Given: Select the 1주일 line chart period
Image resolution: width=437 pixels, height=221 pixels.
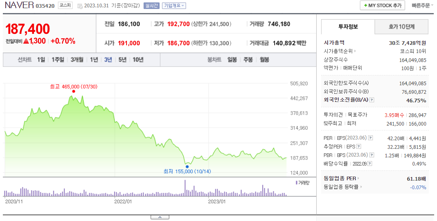Looking at the screenshot, I should tap(58, 60).
